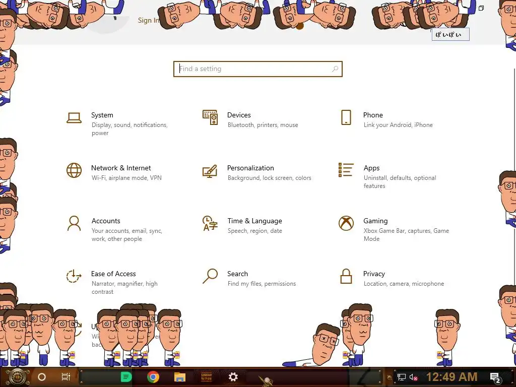Open the Privacy lock icon
This screenshot has height=387, width=516.
[346, 276]
